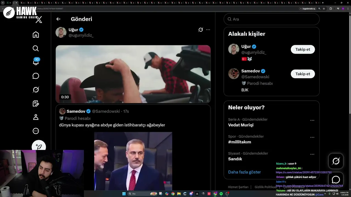Open the red Valorant taskbar icon

pyautogui.click(x=209, y=194)
